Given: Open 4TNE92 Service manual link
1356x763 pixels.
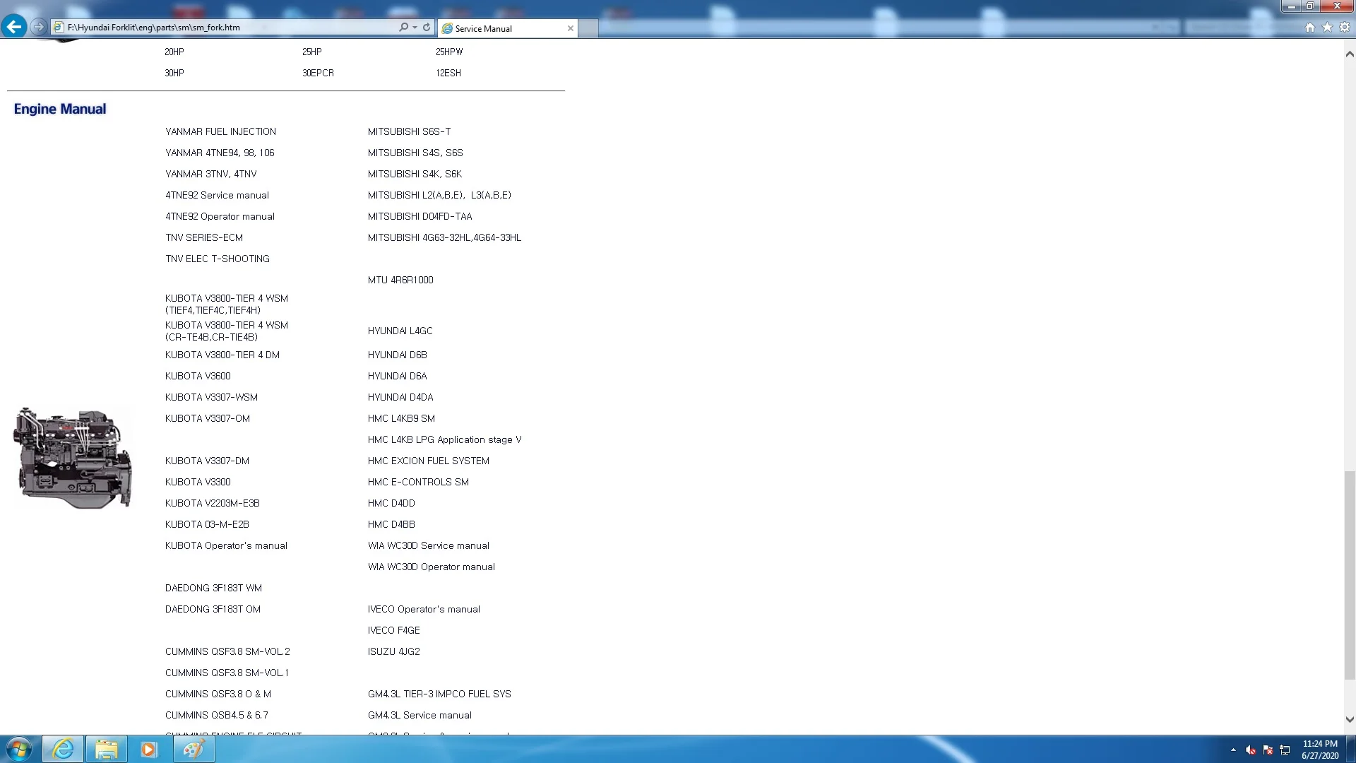Looking at the screenshot, I should (217, 196).
